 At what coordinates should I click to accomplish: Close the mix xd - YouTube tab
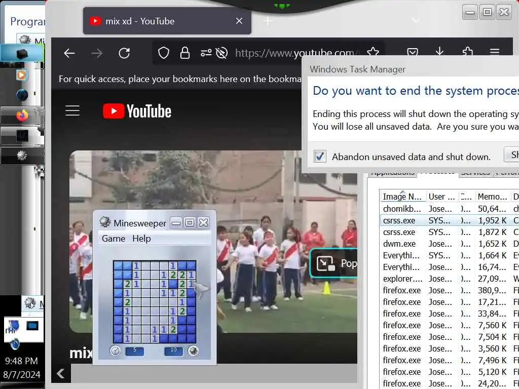(x=239, y=21)
